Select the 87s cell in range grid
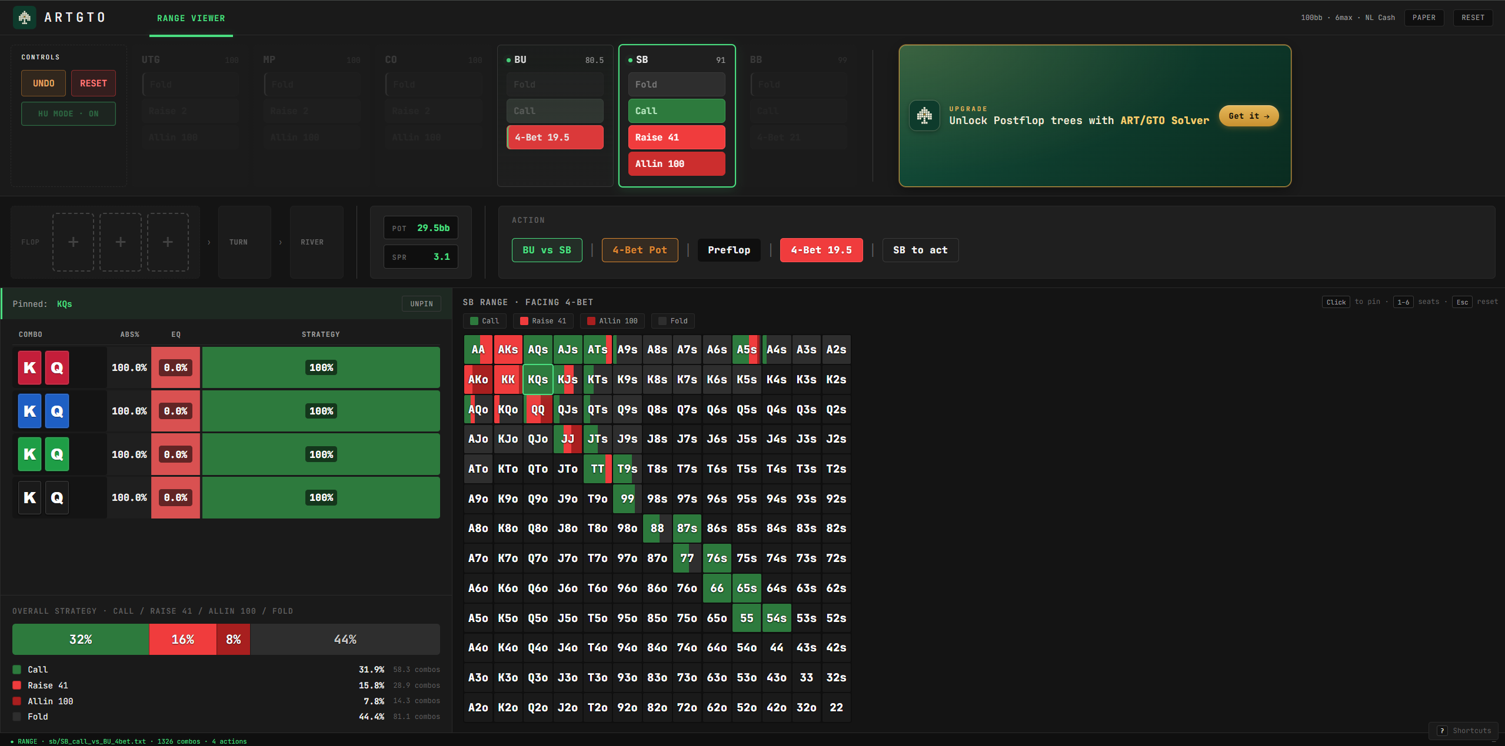Screen dimensions: 1505x746 [x=687, y=528]
